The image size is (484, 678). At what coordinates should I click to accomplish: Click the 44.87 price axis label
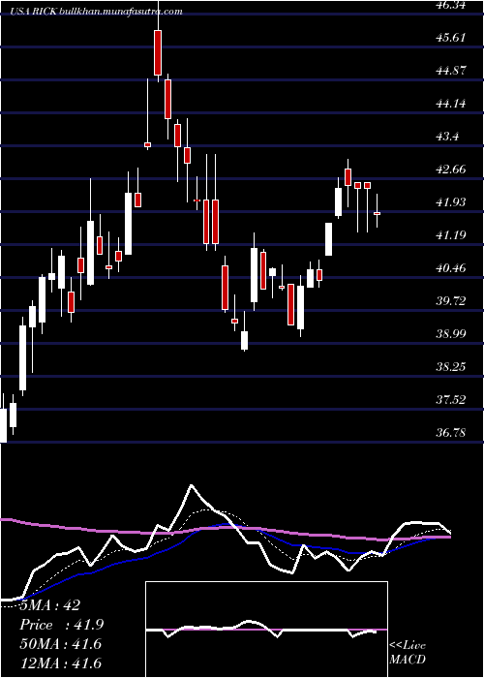click(451, 70)
